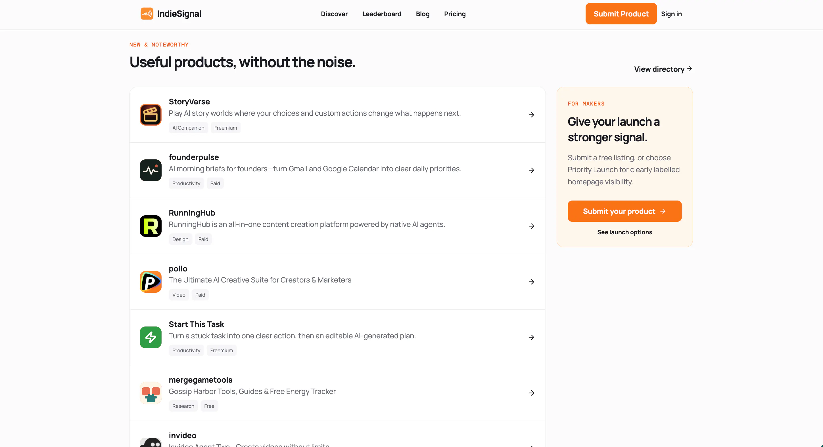Select the Design tag on RunningHub
The width and height of the screenshot is (823, 447).
[x=180, y=239]
